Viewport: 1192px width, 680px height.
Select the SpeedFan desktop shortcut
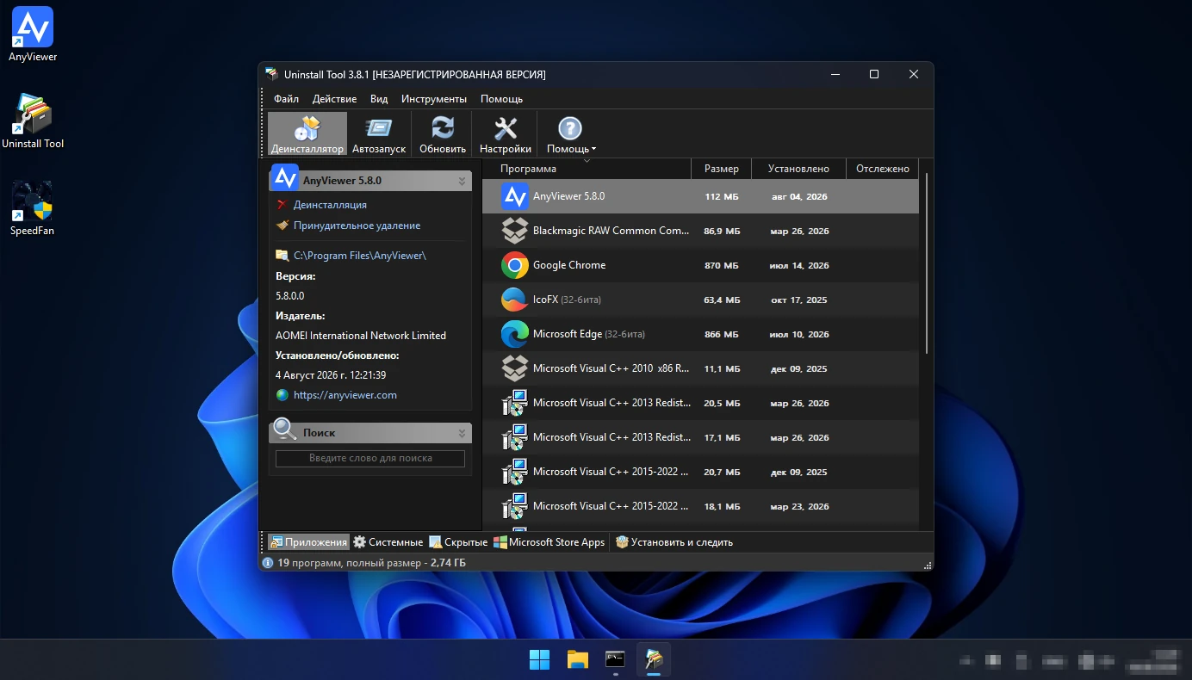pyautogui.click(x=33, y=208)
